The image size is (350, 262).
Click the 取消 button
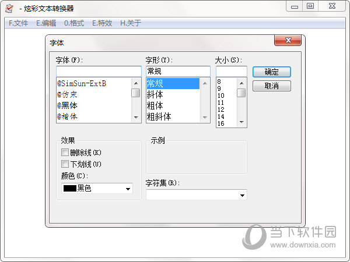[x=272, y=86]
